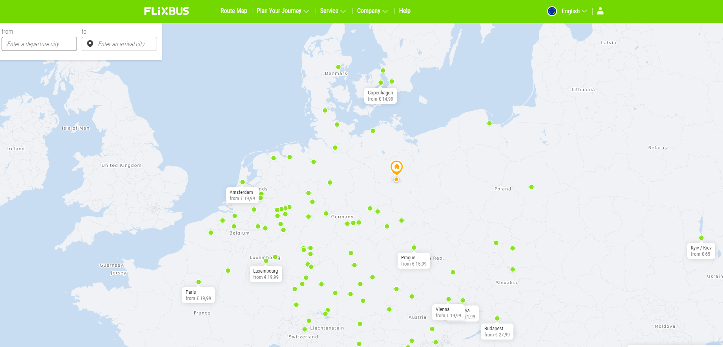Click the green dot left of Germany label
The image size is (723, 347).
pyautogui.click(x=326, y=213)
